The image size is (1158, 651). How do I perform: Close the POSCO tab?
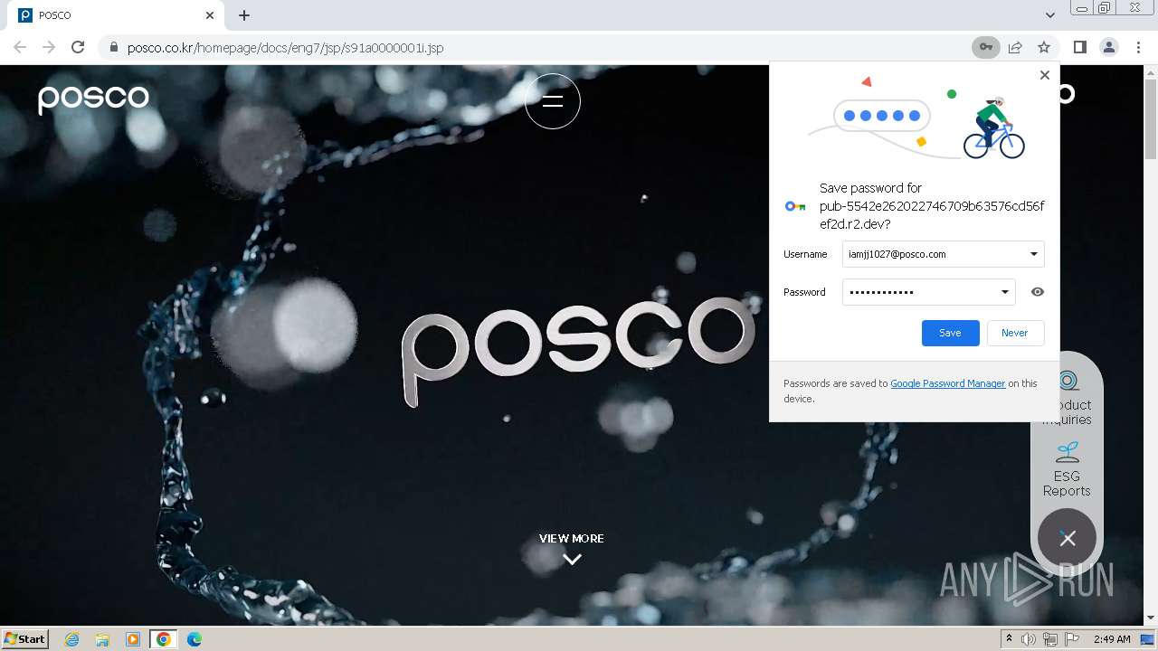coord(210,15)
